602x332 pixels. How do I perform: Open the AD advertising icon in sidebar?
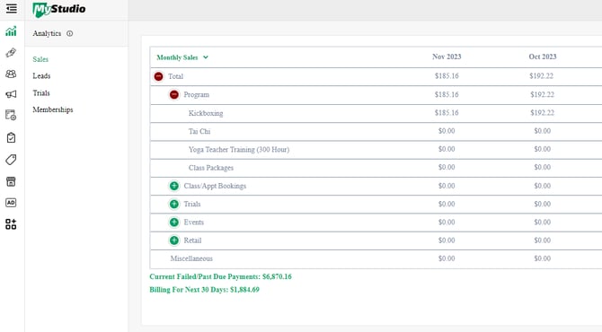11,203
